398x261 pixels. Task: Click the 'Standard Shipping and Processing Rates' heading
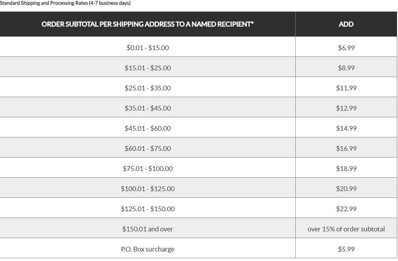pyautogui.click(x=65, y=3)
